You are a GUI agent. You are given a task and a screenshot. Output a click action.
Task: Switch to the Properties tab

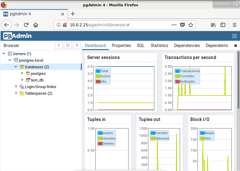(x=121, y=46)
